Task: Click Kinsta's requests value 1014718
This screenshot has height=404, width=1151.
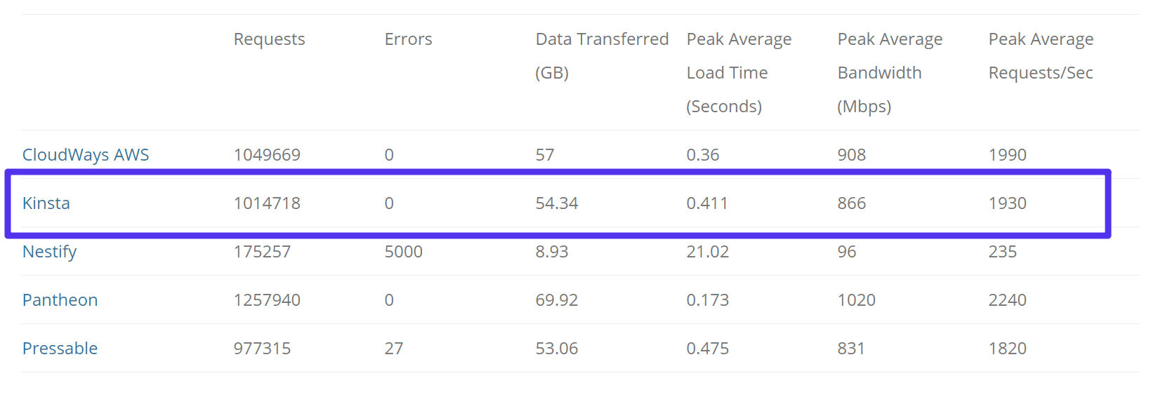Action: (267, 203)
